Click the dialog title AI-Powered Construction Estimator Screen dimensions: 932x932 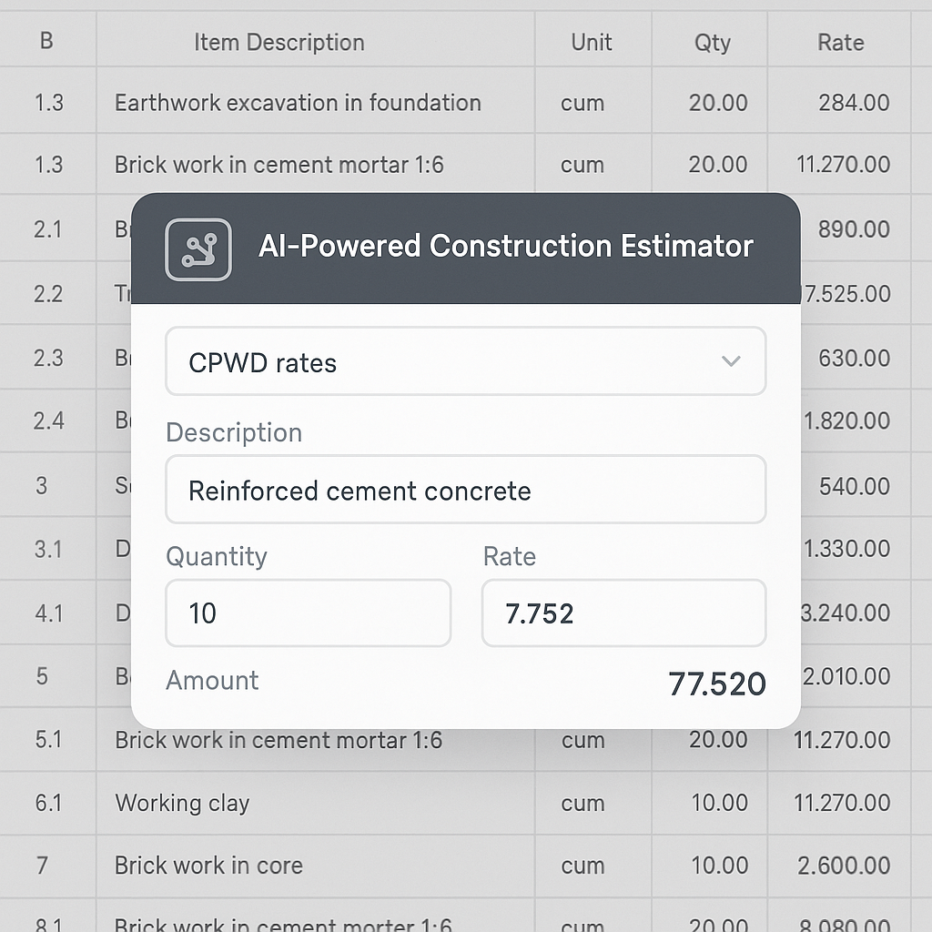pos(506,246)
